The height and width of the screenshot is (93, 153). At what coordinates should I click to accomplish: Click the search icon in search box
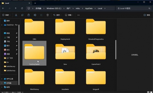click(149, 8)
